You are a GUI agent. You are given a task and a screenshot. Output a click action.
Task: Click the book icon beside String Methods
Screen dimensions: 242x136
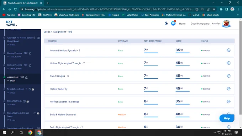[x=24, y=101]
